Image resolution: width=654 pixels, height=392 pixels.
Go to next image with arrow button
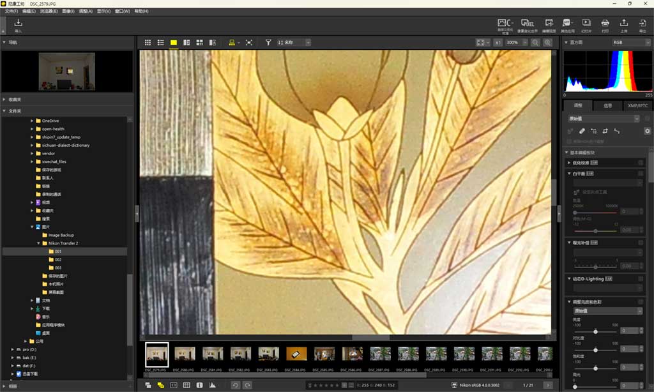547,385
